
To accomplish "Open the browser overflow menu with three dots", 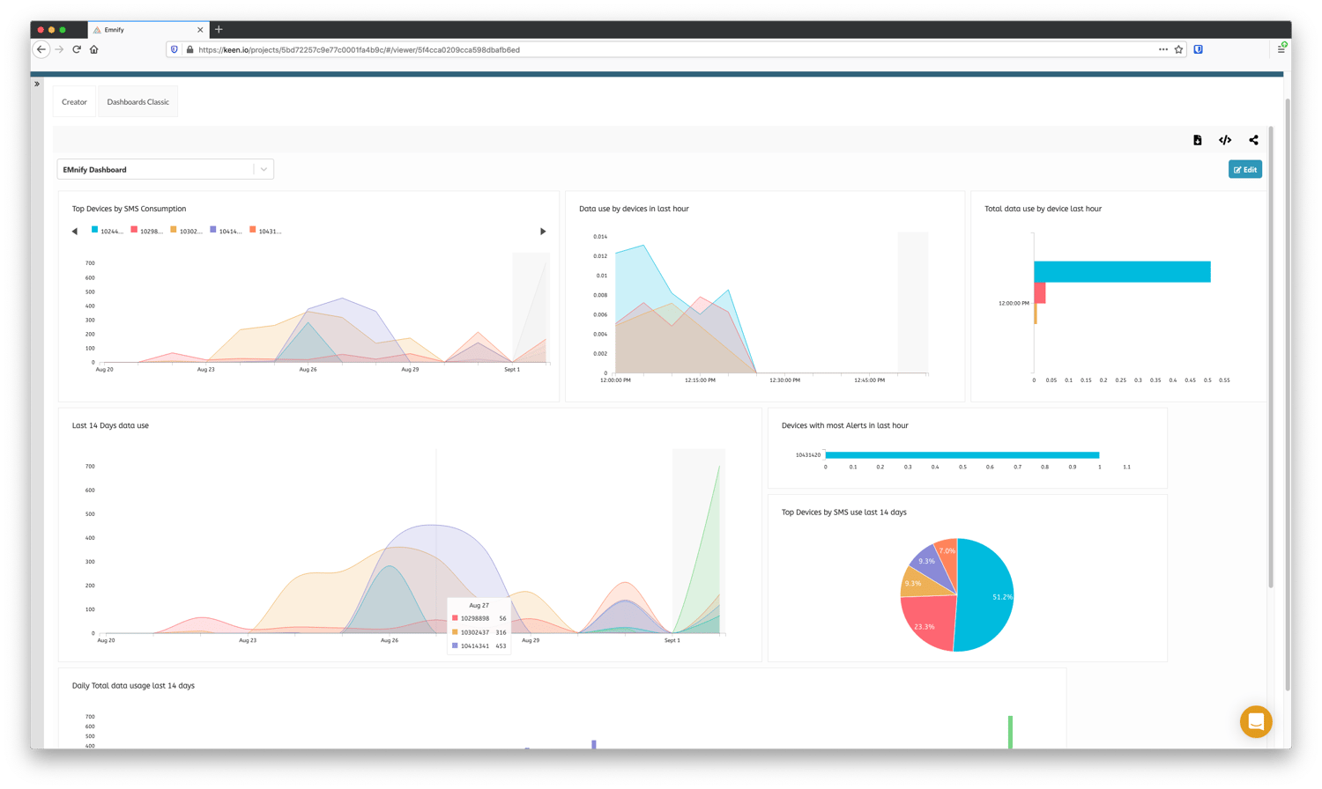I will pos(1162,48).
